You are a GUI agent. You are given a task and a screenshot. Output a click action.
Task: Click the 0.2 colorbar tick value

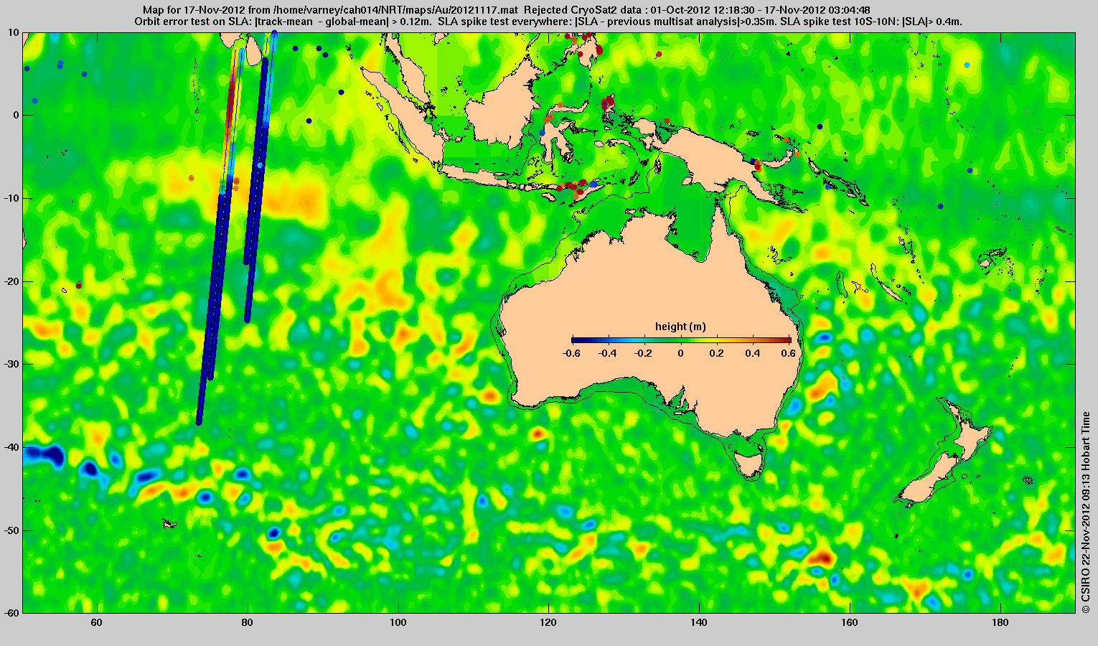coord(718,353)
